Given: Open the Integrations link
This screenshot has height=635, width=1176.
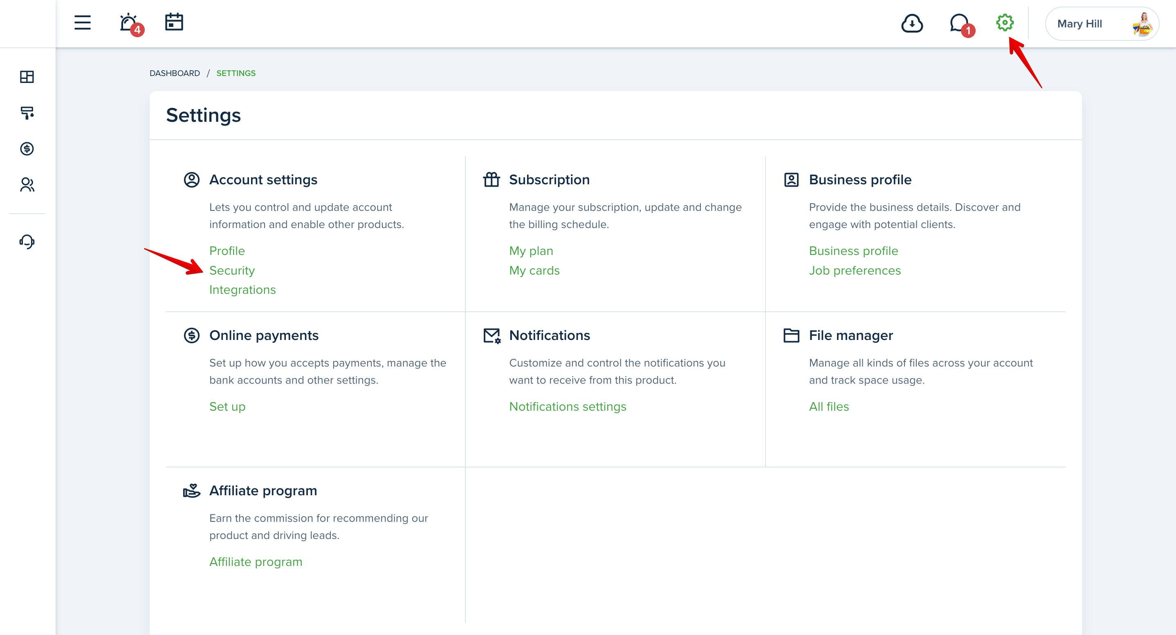Looking at the screenshot, I should click(242, 290).
